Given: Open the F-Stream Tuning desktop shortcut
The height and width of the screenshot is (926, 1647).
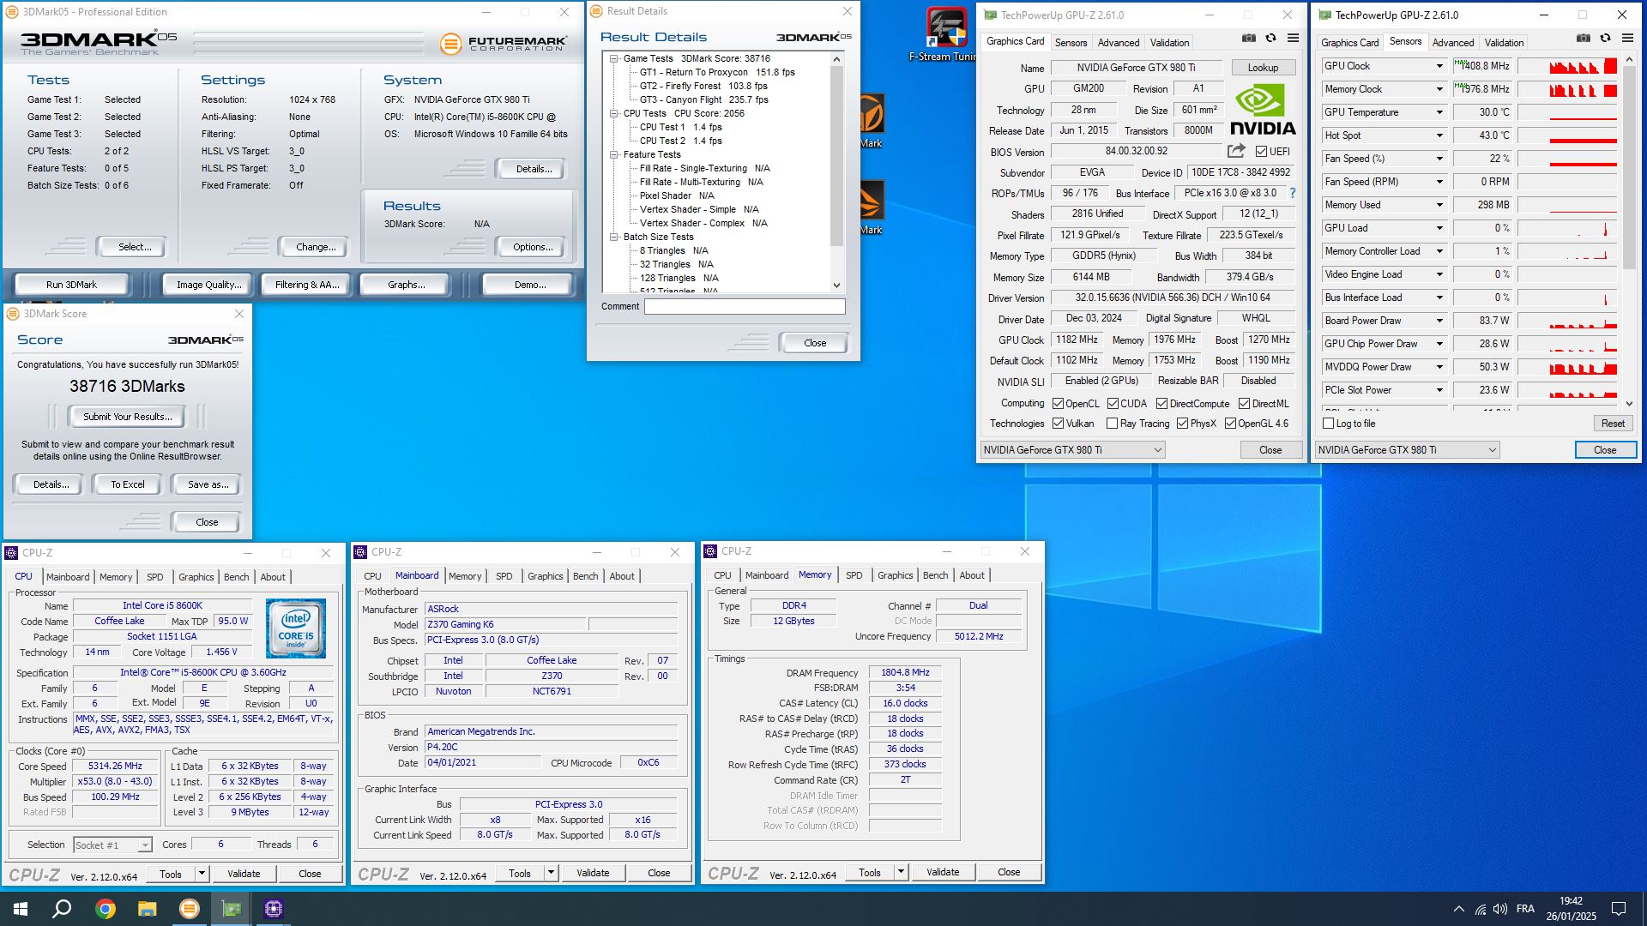Looking at the screenshot, I should pyautogui.click(x=946, y=34).
